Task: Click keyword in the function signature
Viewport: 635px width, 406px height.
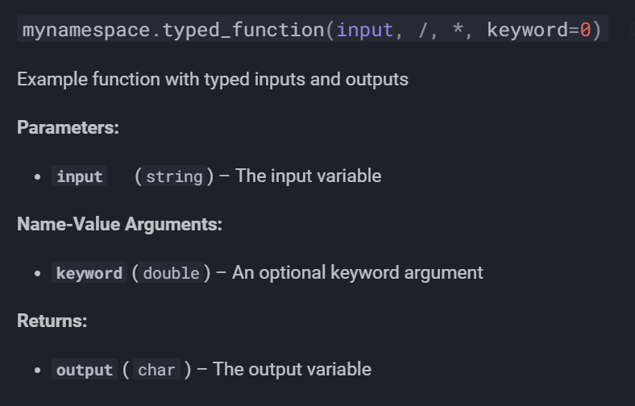Action: (528, 30)
